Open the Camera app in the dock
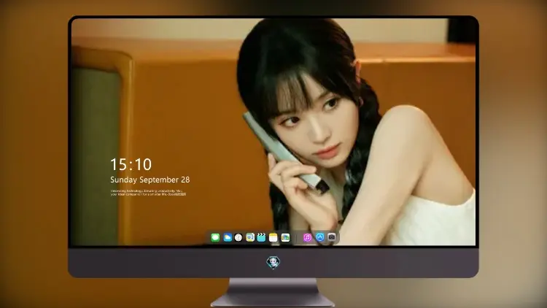The width and height of the screenshot is (547, 308). tap(331, 237)
